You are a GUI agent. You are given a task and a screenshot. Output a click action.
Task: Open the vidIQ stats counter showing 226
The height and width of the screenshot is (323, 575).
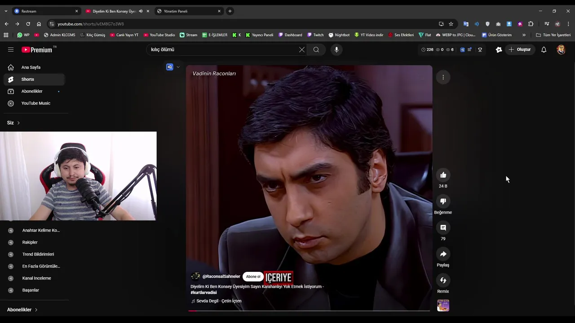tap(428, 50)
